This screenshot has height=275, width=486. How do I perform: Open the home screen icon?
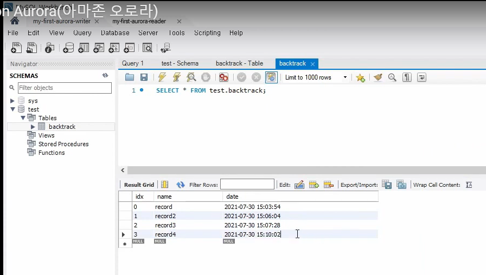tap(15, 21)
